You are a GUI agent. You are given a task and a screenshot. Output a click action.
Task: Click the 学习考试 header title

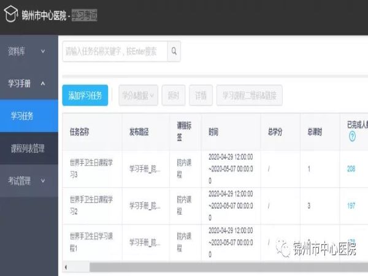tap(84, 15)
